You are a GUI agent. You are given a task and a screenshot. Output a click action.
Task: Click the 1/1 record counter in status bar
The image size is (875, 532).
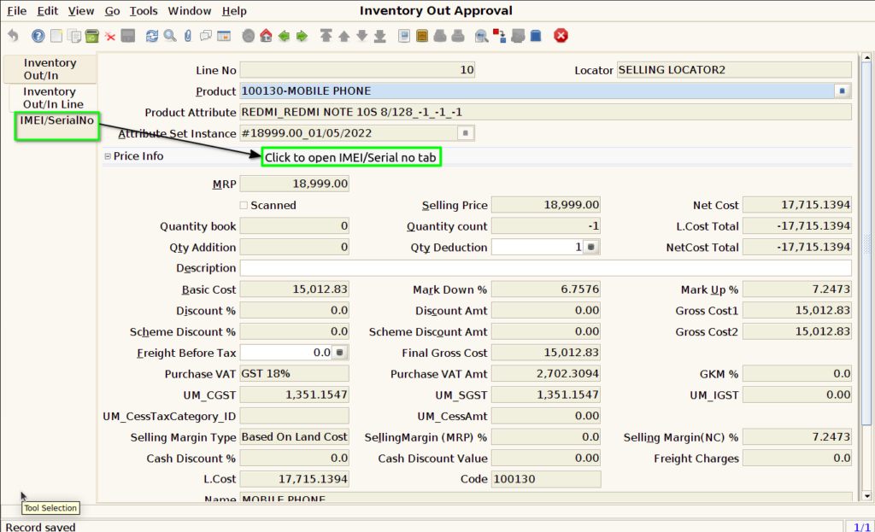tap(861, 526)
